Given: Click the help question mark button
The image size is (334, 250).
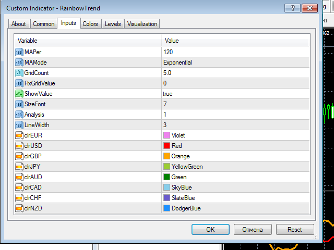Looking at the screenshot, I should tap(292, 8).
